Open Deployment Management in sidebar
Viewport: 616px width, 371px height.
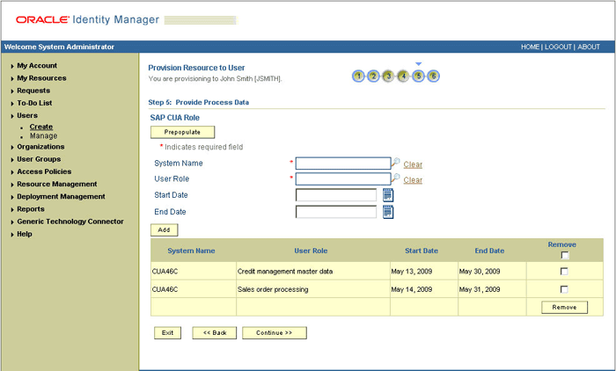click(61, 197)
